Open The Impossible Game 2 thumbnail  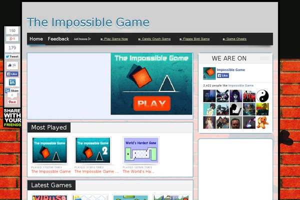point(93,150)
